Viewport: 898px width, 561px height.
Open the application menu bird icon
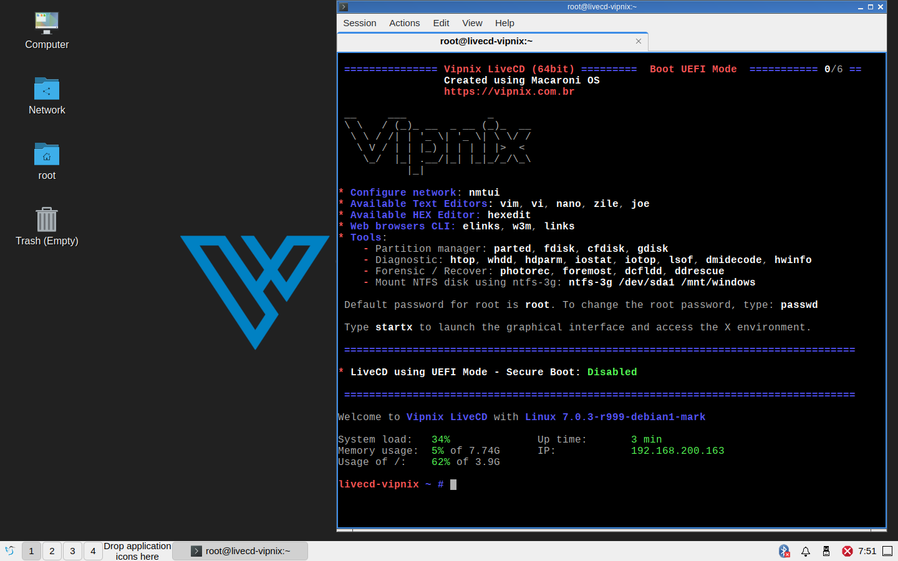click(10, 551)
